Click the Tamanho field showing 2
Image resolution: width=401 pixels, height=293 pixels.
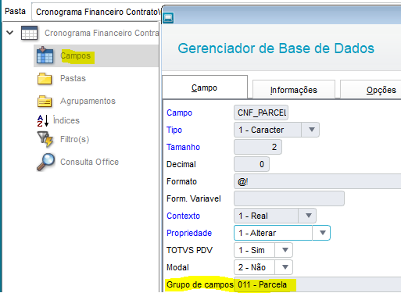coord(258,147)
